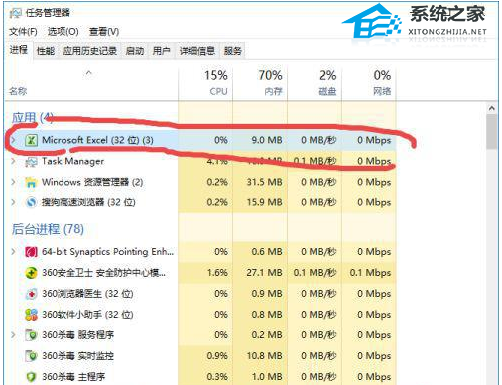Image resolution: width=502 pixels, height=385 pixels.
Task: Select the 360杀毒 实时监控 shield icon
Action: click(31, 356)
